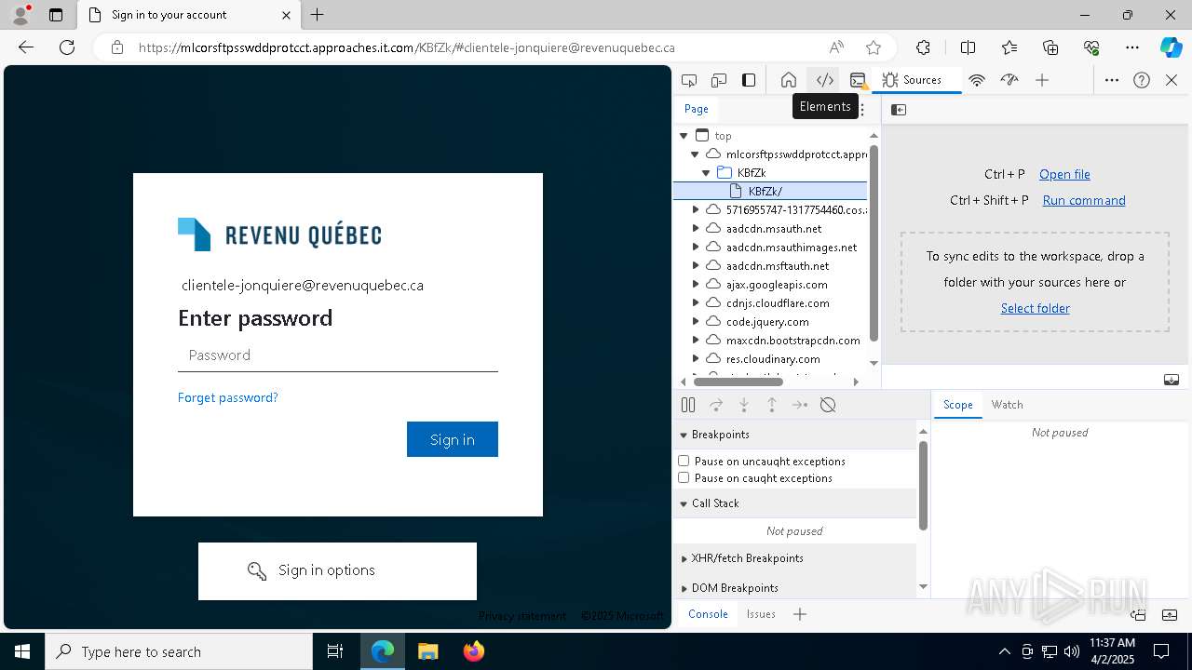
Task: Open the Elements tool in DevTools
Action: click(x=824, y=80)
